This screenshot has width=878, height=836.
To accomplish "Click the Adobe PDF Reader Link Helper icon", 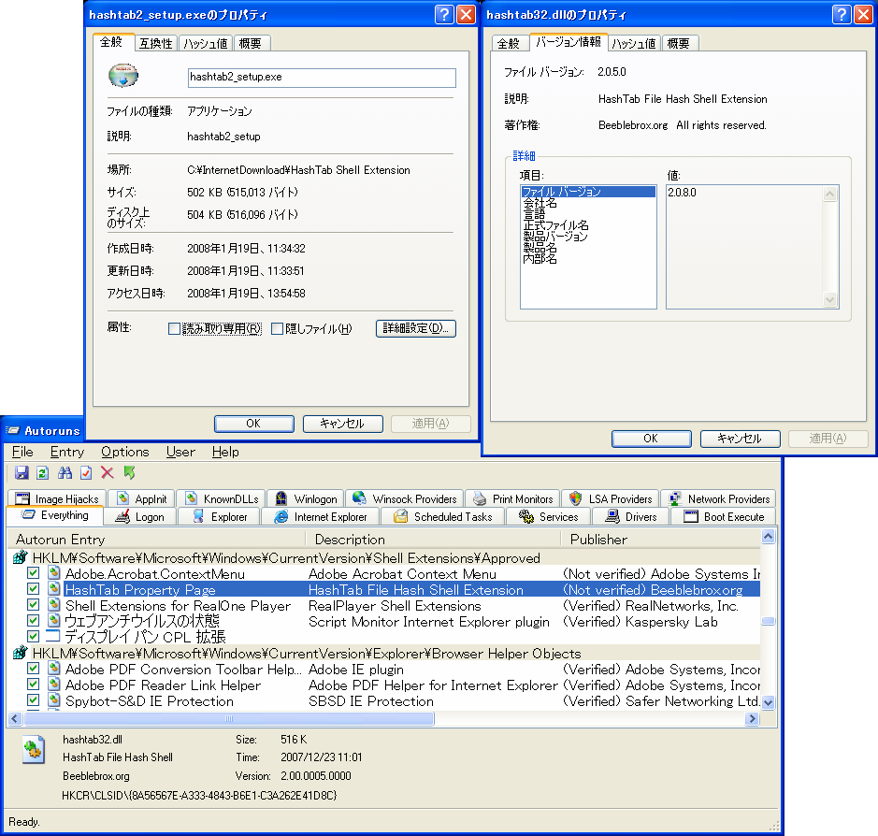I will [x=53, y=685].
